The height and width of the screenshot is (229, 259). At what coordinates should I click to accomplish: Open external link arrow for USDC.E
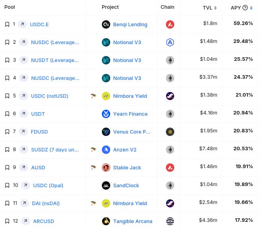(22, 24)
